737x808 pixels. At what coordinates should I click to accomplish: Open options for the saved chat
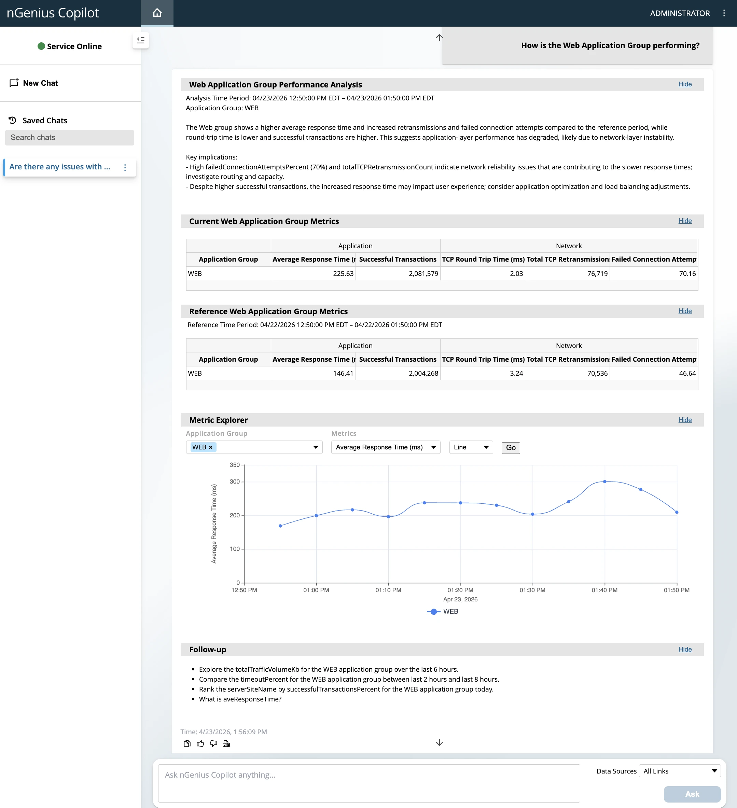coord(125,168)
